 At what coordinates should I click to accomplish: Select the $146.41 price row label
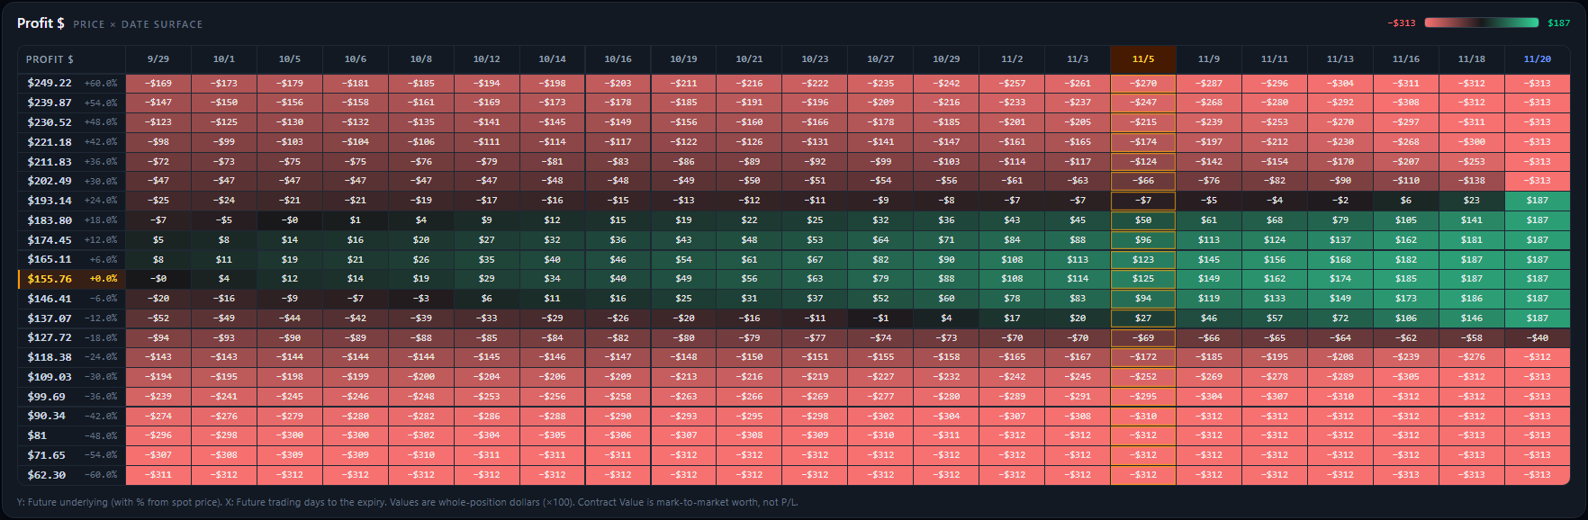click(72, 299)
